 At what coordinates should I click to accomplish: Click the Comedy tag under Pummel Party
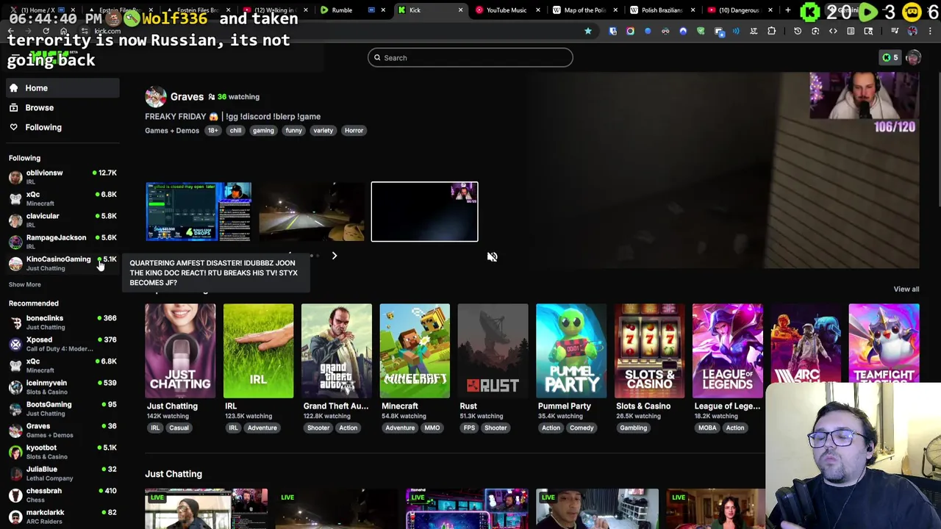pos(582,428)
